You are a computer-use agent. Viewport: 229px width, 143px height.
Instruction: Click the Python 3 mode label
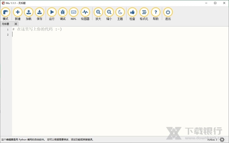(x=212, y=140)
